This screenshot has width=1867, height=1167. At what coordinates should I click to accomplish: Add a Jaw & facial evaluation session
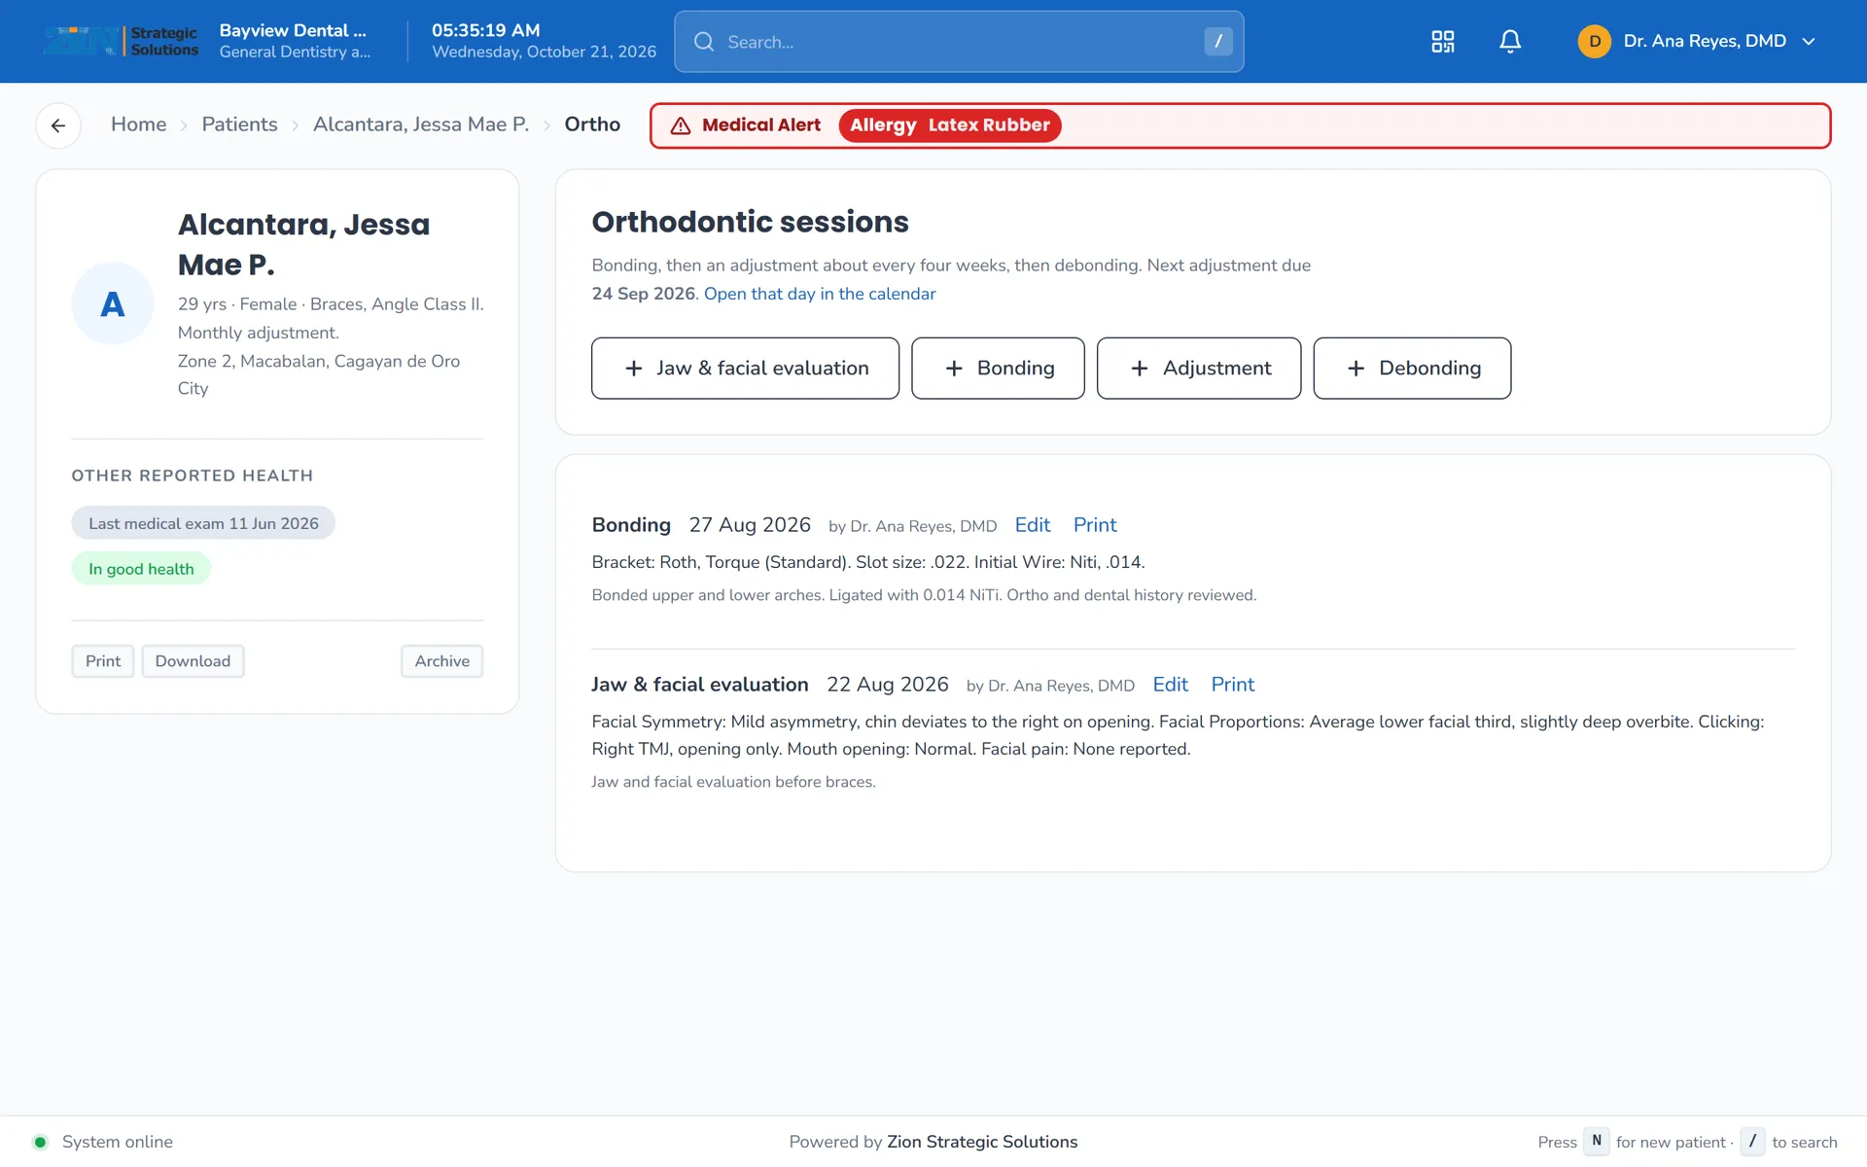[x=745, y=369]
